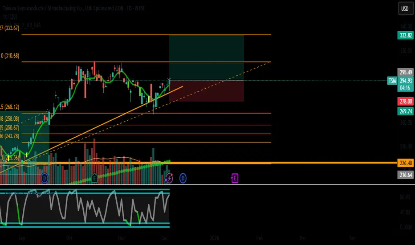Viewport: 415px width, 245px height.
Task: Click the Fib label 250.67
Action: [x=9, y=127]
